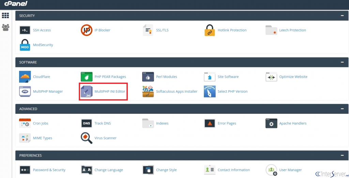The image size is (349, 178).
Task: Open the Select PHP Version icon
Action: [x=210, y=92]
